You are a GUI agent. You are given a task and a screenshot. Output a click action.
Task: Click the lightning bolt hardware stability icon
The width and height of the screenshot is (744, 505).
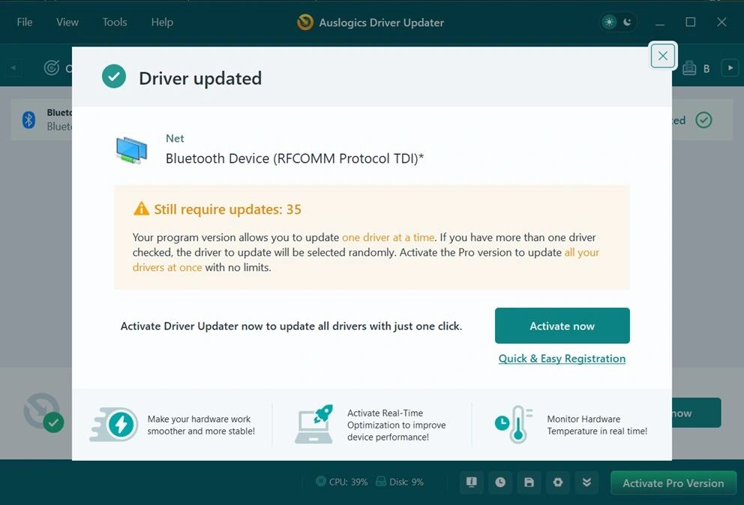[x=114, y=424]
